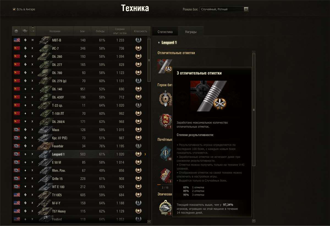
Task: Sort vehicles by nation globe icon
Action: point(16,31)
